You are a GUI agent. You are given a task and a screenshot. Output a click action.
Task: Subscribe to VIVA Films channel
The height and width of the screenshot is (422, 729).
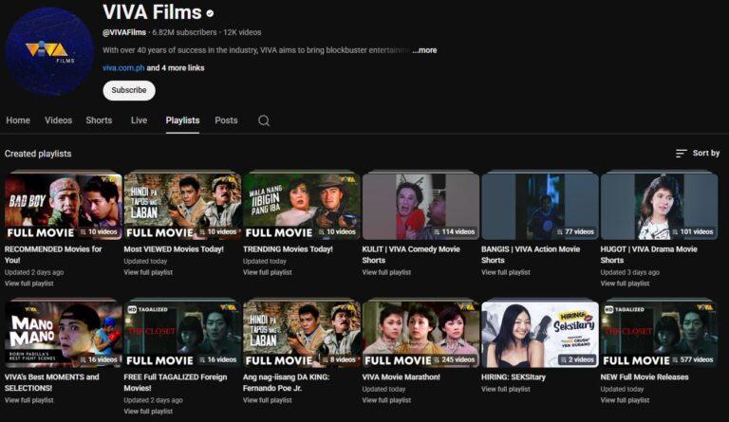pos(129,90)
